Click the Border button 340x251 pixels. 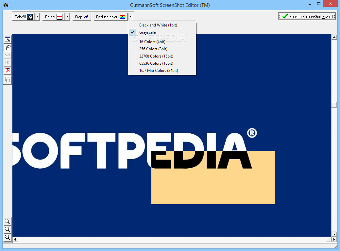click(x=54, y=17)
